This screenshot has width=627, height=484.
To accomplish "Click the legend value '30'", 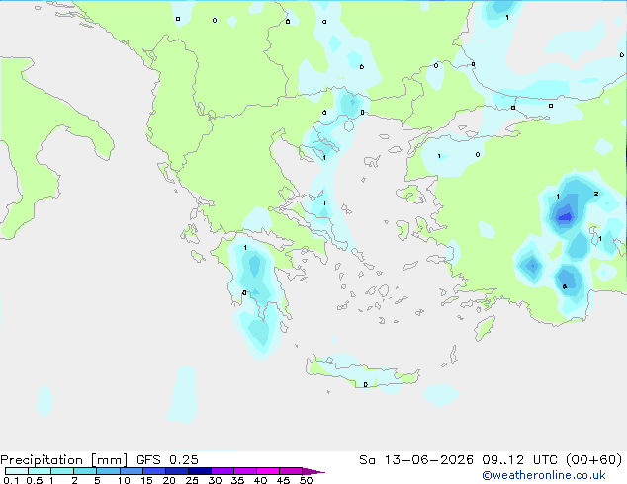I will pyautogui.click(x=215, y=480).
